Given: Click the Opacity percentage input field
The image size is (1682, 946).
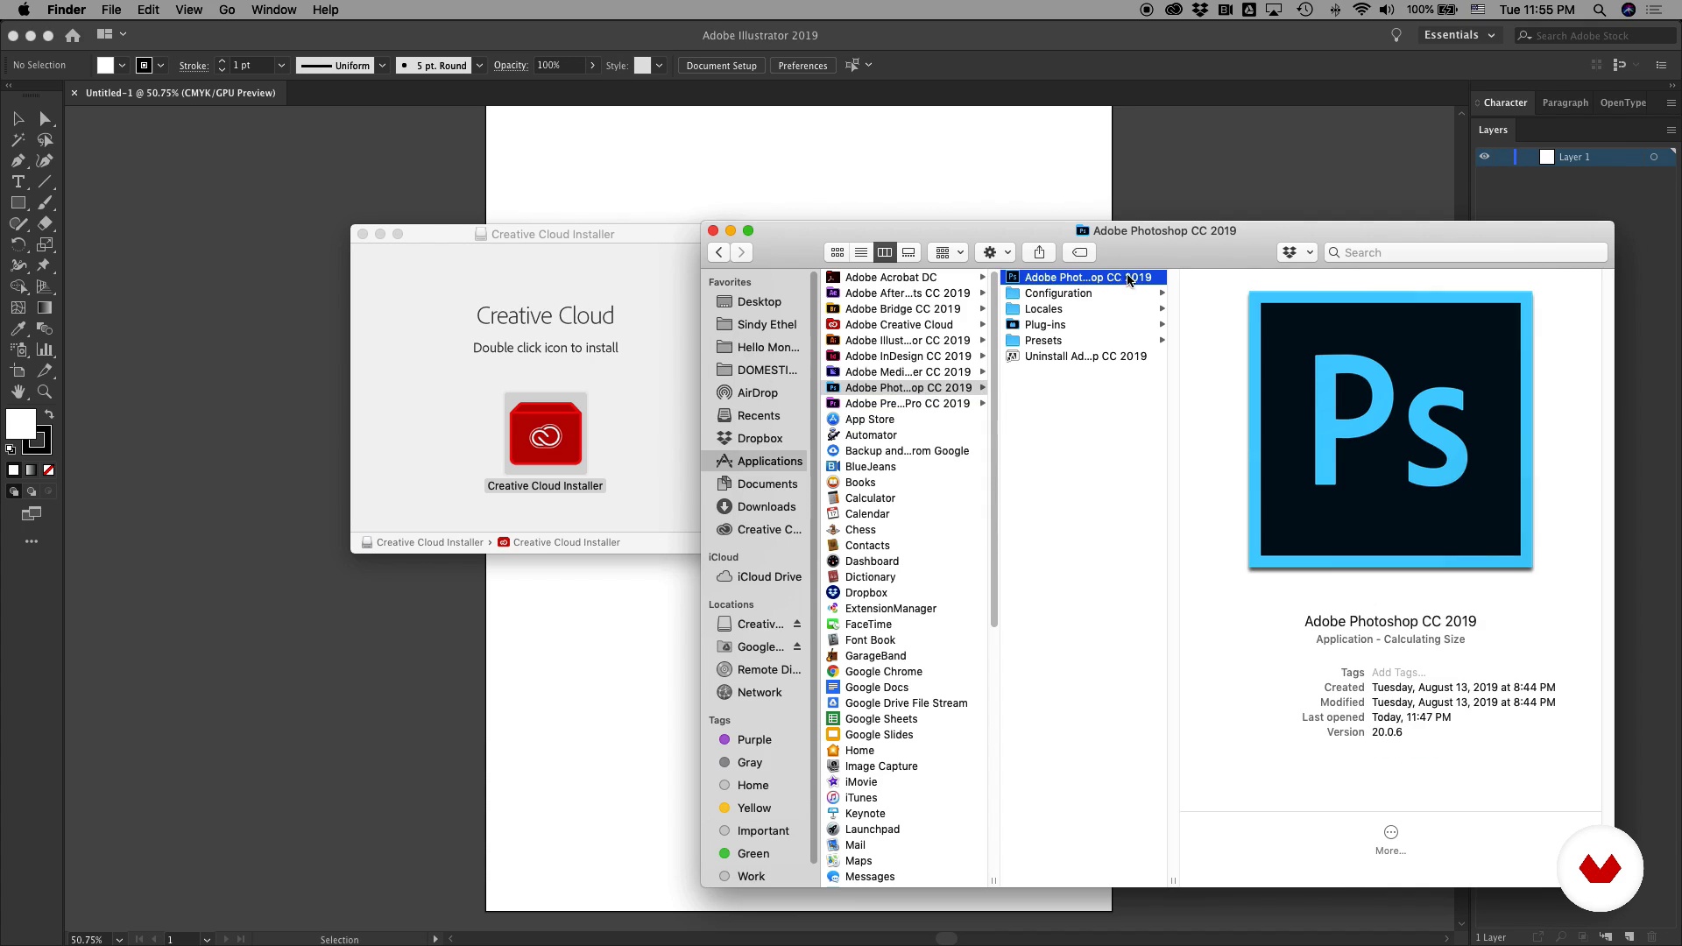Looking at the screenshot, I should (555, 65).
